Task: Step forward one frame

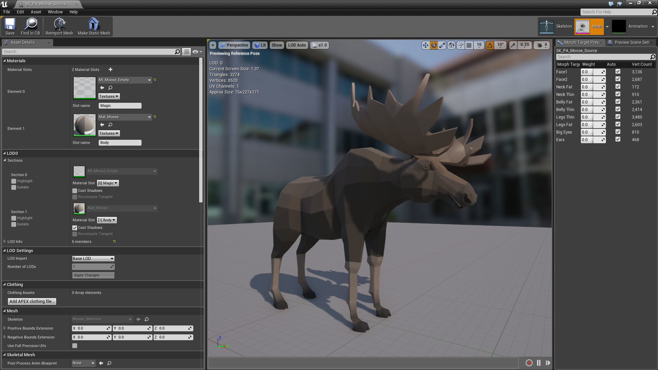Action: (x=548, y=363)
